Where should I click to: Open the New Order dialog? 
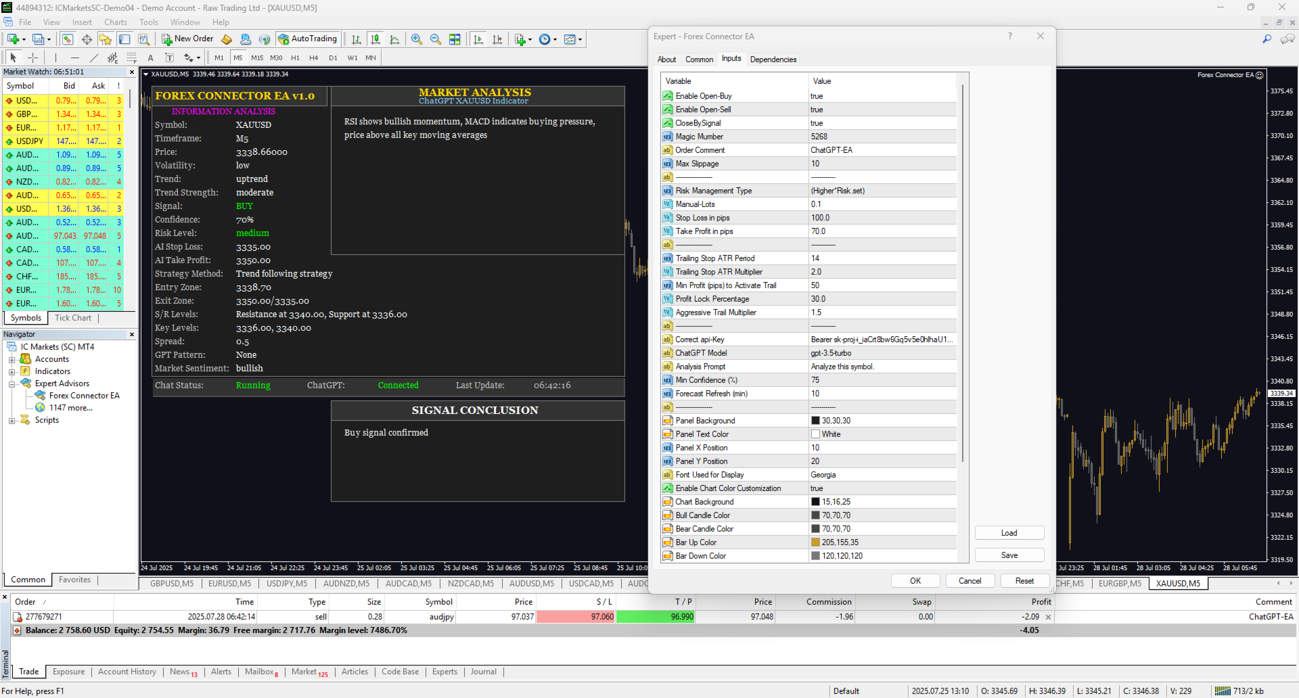(x=187, y=39)
